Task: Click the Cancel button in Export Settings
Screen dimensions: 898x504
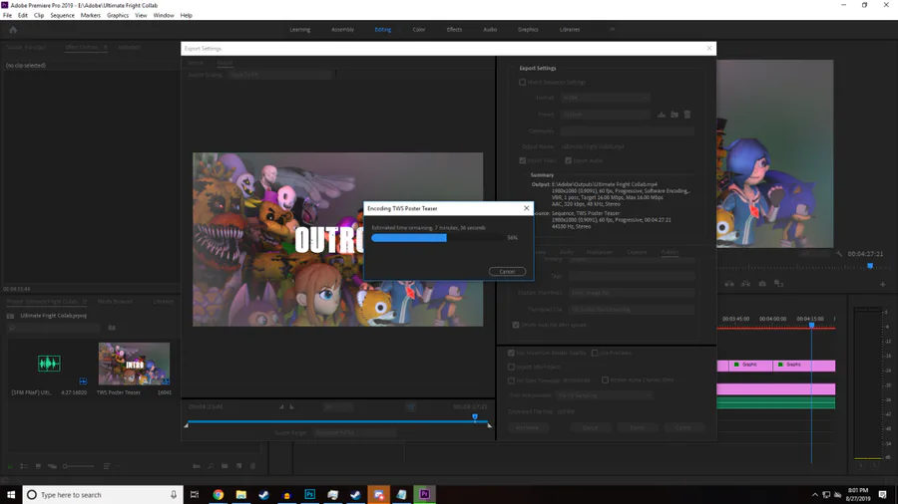Action: 683,427
